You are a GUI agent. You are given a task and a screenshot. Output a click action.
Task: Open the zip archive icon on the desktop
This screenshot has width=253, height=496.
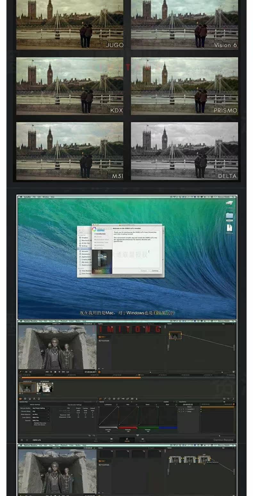tap(229, 228)
